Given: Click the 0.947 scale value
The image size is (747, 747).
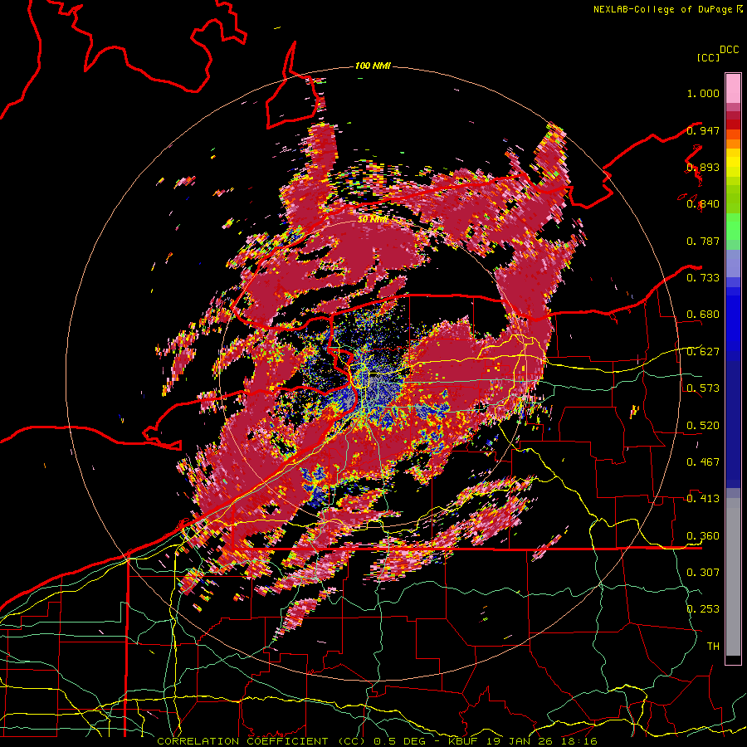Looking at the screenshot, I should coord(703,130).
